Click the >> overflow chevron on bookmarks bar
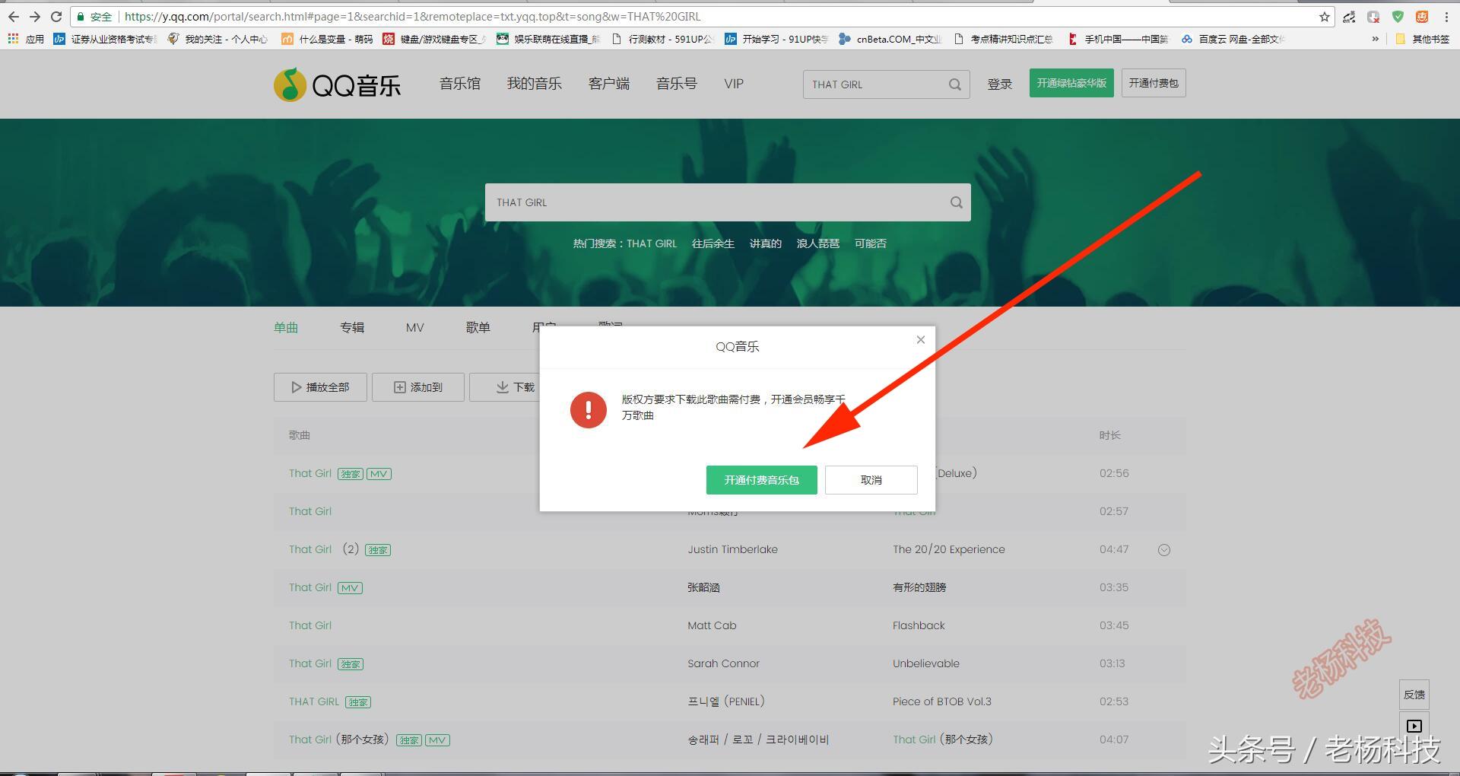Image resolution: width=1460 pixels, height=776 pixels. pos(1376,39)
